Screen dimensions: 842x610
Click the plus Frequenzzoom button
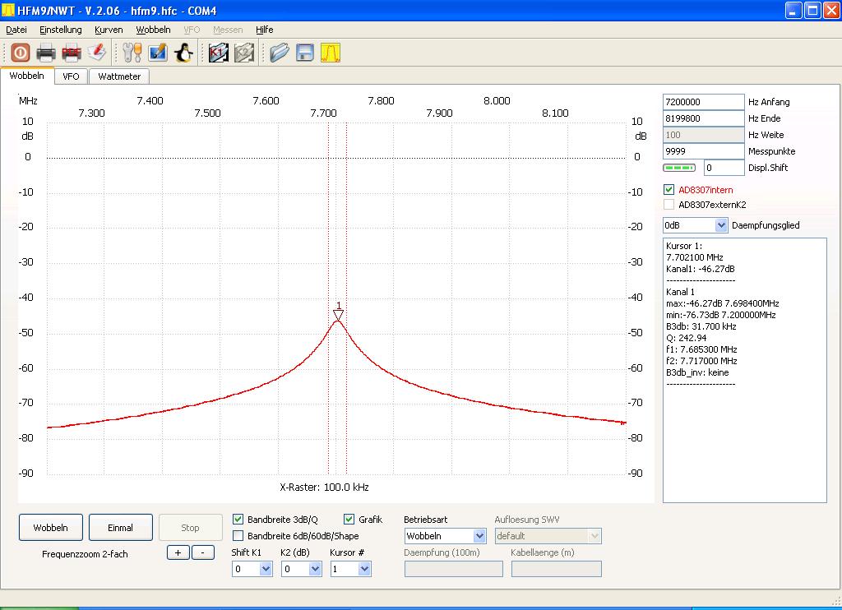coord(178,553)
